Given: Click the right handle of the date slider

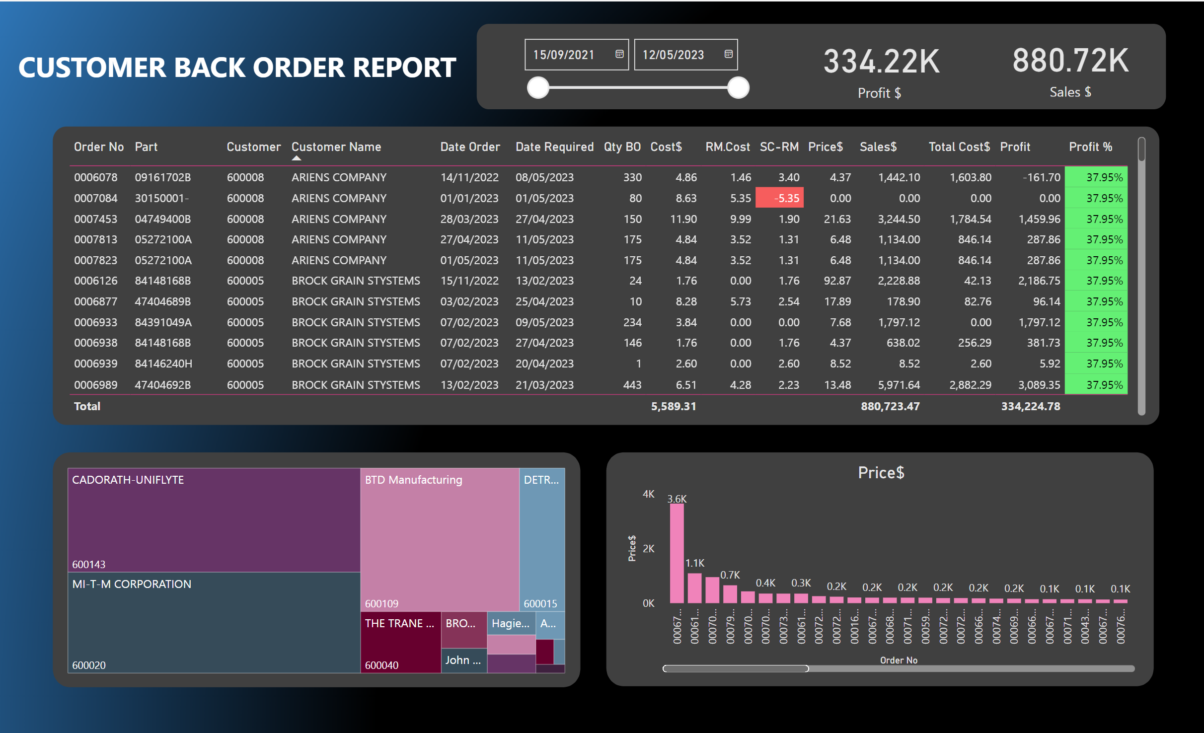Looking at the screenshot, I should pyautogui.click(x=738, y=88).
